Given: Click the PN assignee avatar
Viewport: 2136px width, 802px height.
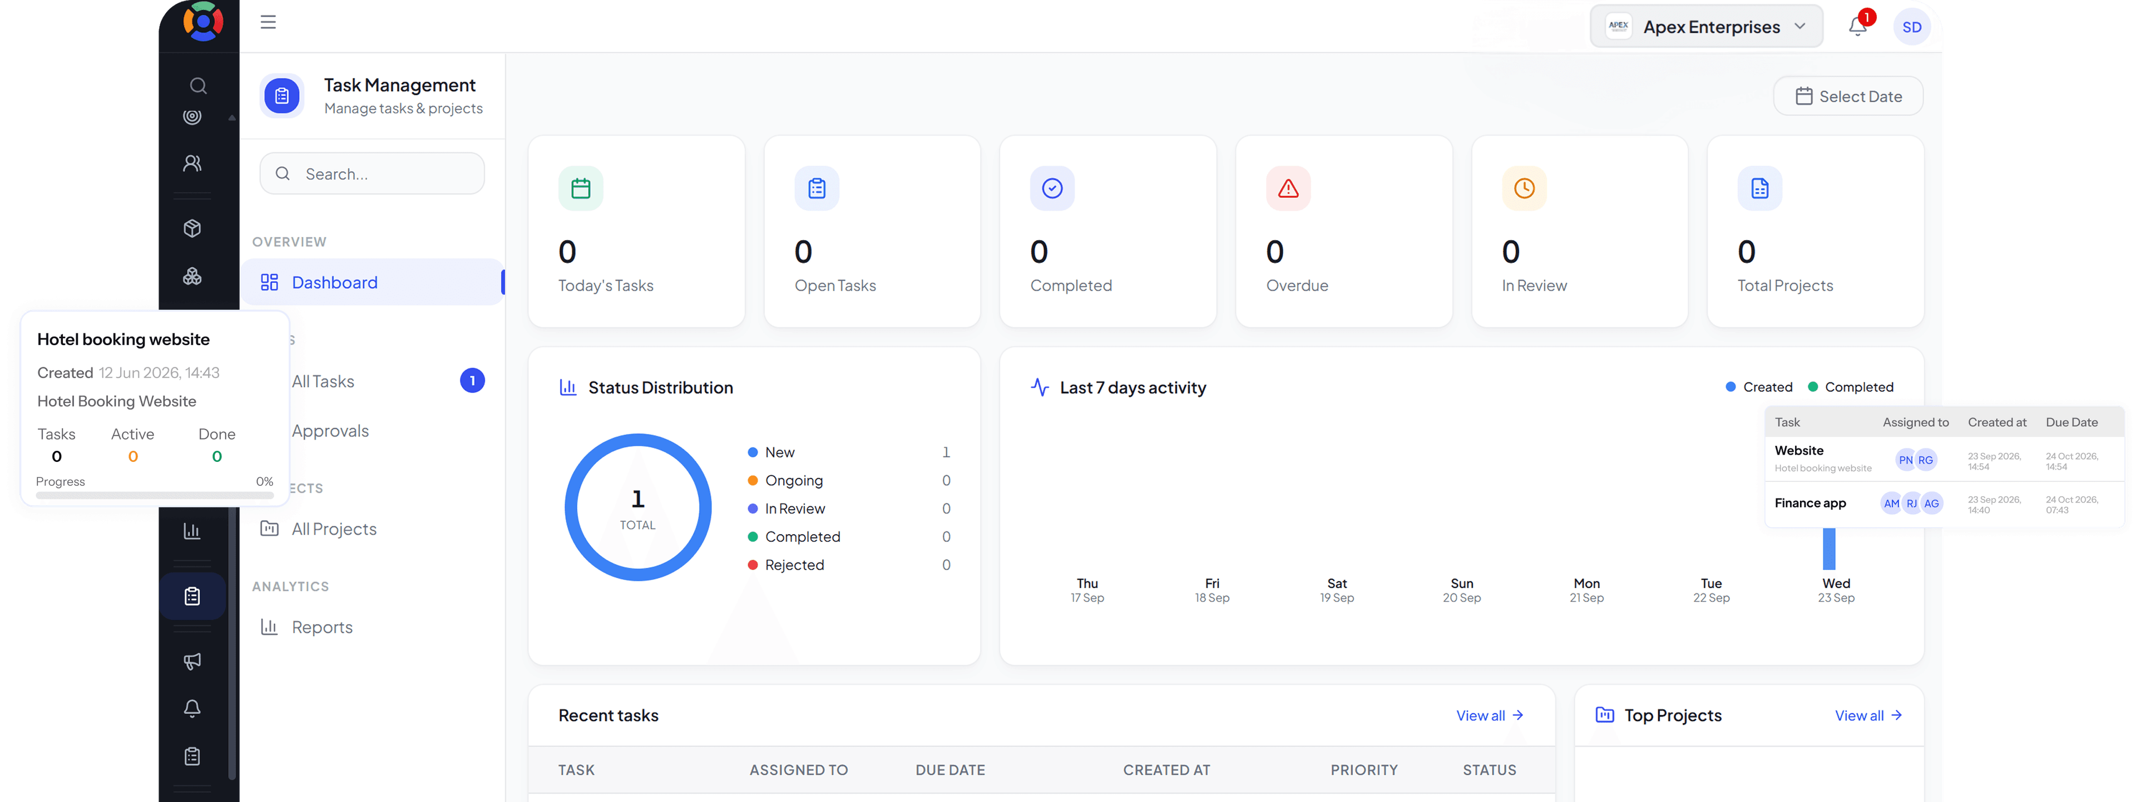Looking at the screenshot, I should (1906, 460).
